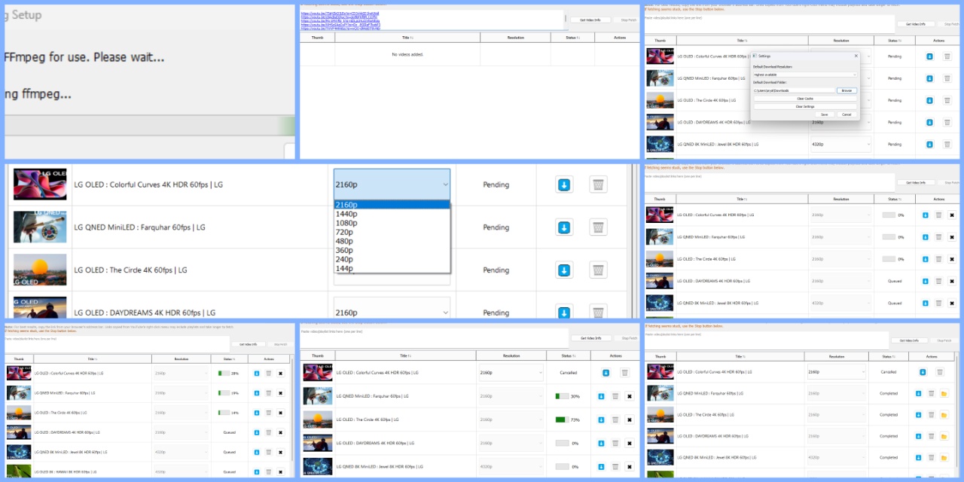Click trash icon in the 0% Colorful Curves row

pos(938,215)
